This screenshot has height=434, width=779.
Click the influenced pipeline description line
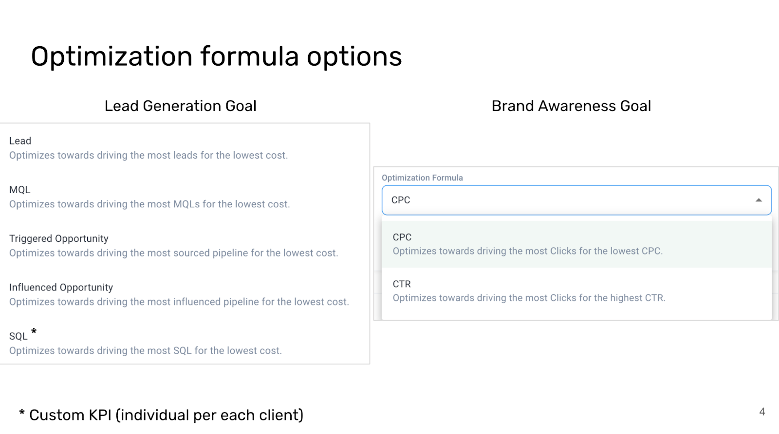pyautogui.click(x=179, y=302)
